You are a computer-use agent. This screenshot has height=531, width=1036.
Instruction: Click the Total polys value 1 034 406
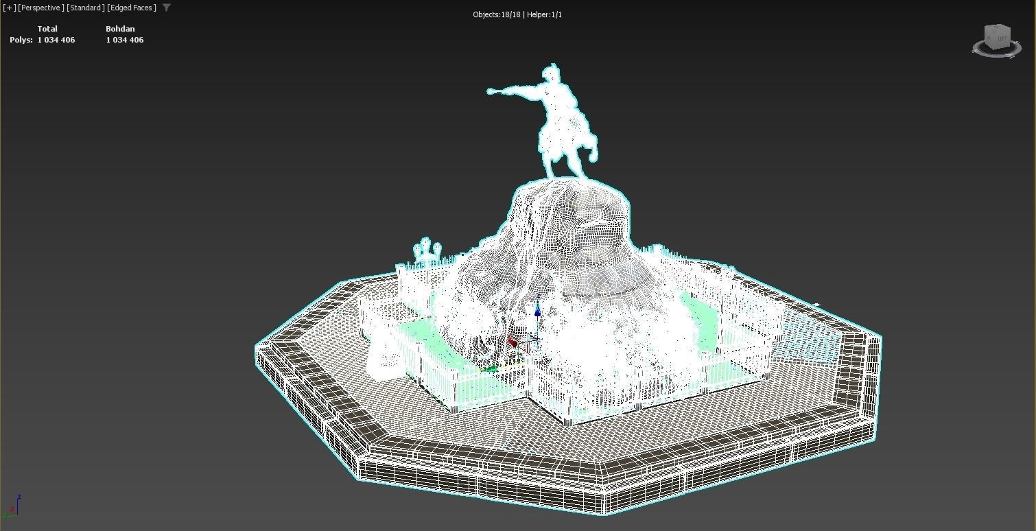pos(56,40)
